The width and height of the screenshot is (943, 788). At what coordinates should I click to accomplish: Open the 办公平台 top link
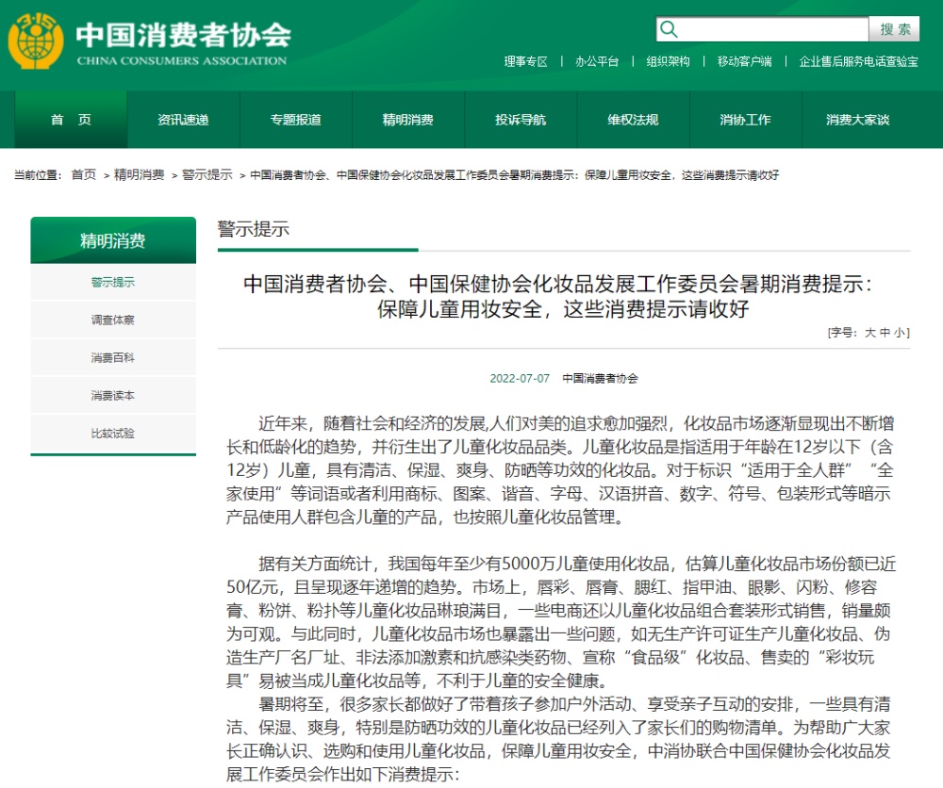pyautogui.click(x=597, y=61)
